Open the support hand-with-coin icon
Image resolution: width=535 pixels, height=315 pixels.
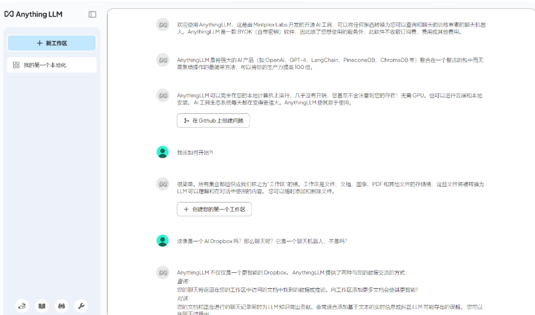22,306
